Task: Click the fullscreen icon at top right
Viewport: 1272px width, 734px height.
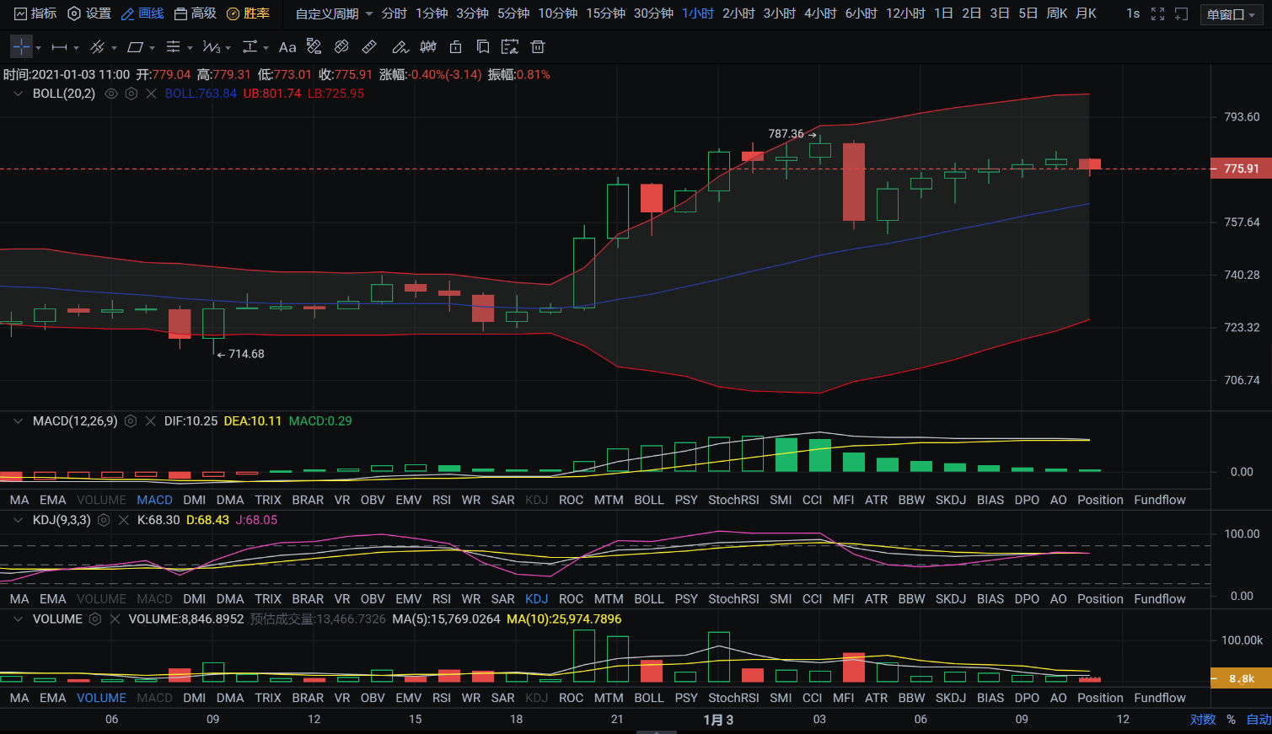Action: [x=1157, y=13]
